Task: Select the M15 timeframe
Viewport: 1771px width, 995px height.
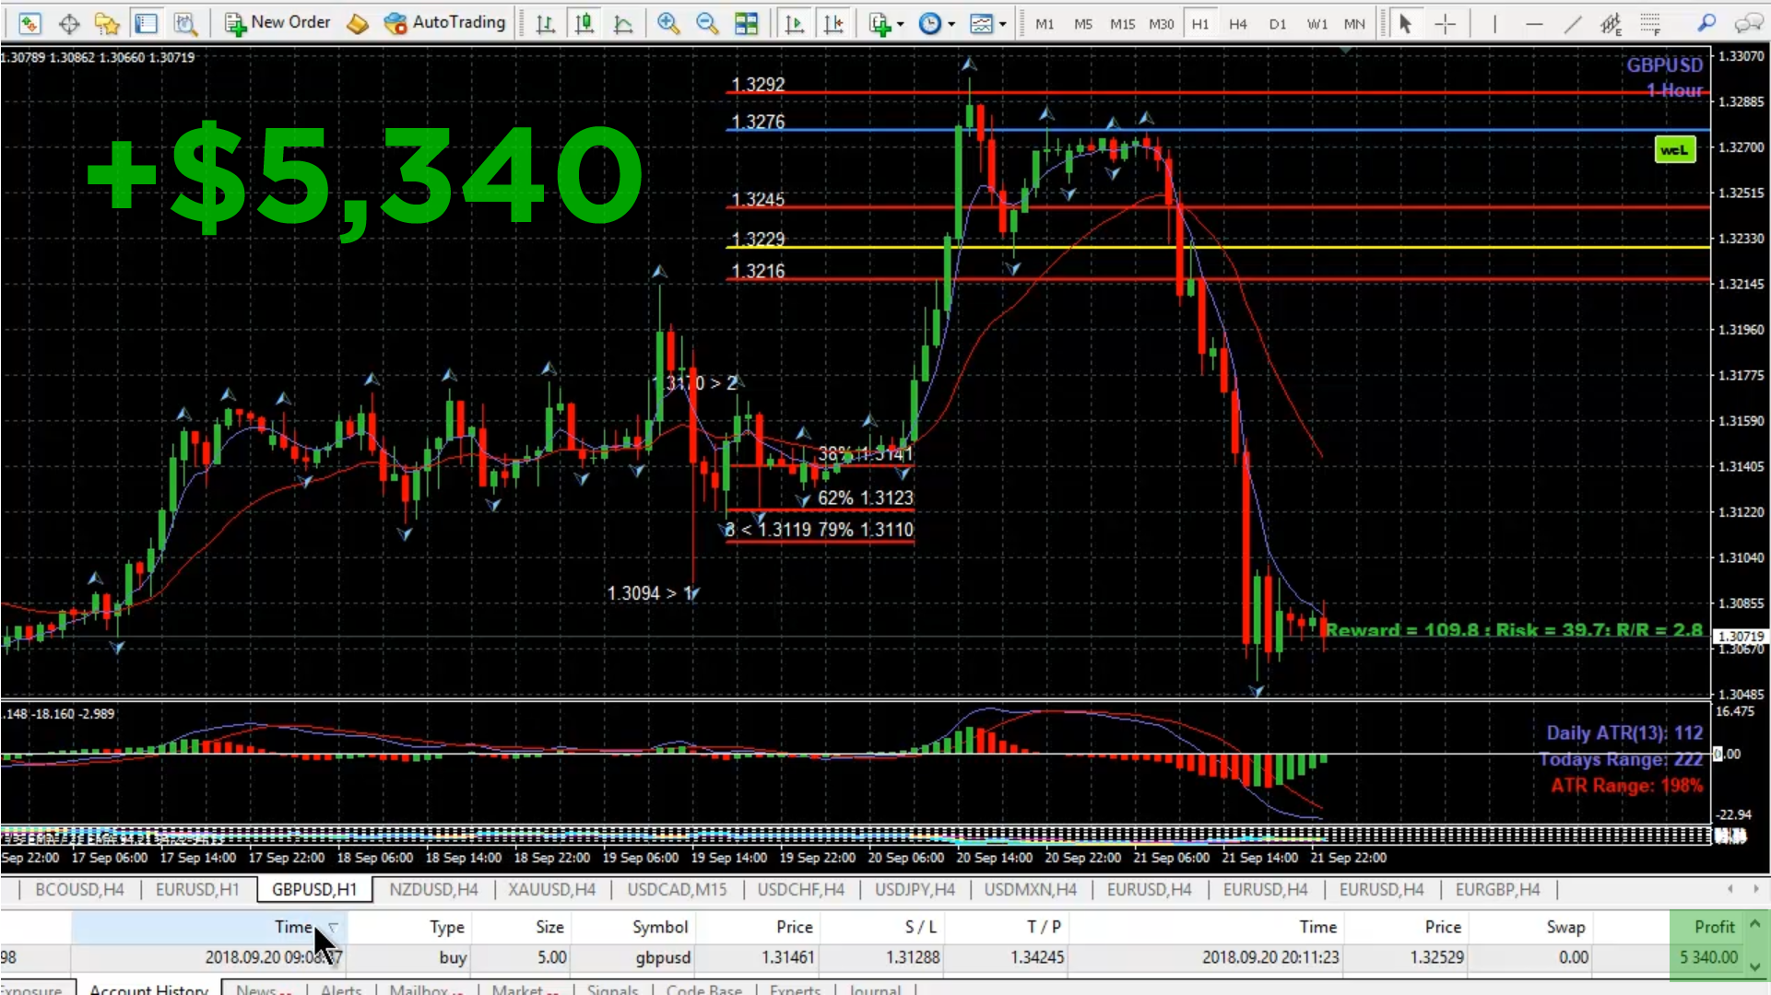Action: point(1122,24)
